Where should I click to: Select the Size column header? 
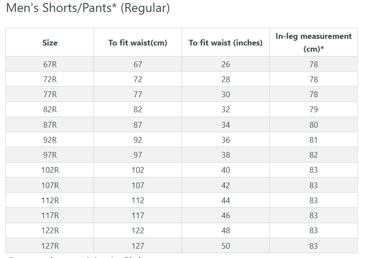tap(50, 43)
